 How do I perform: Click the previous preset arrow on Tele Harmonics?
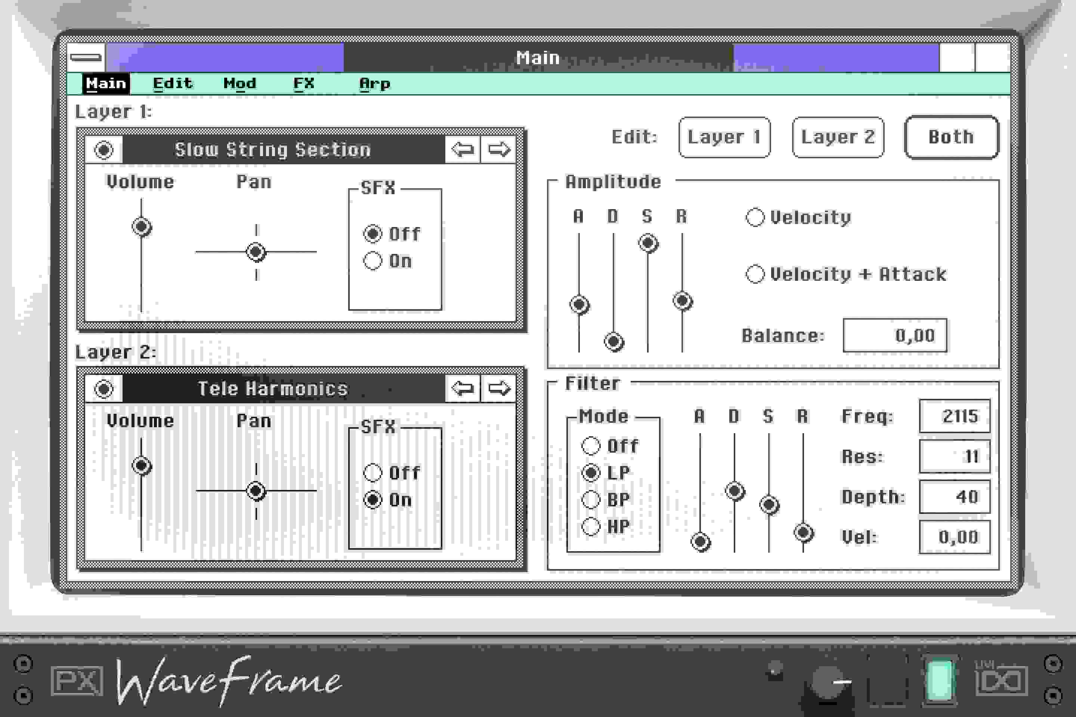tap(463, 389)
